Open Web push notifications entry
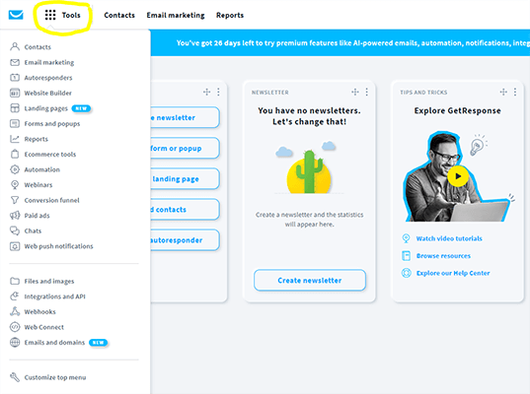Viewport: 530px width, 394px height. (x=58, y=246)
